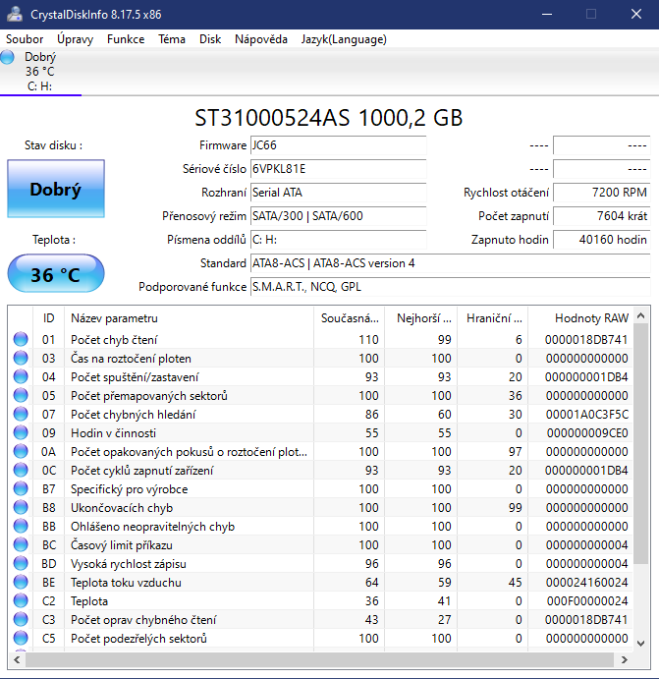This screenshot has height=679, width=659.
Task: Click the Hraniční ... column header
Action: pyautogui.click(x=493, y=318)
